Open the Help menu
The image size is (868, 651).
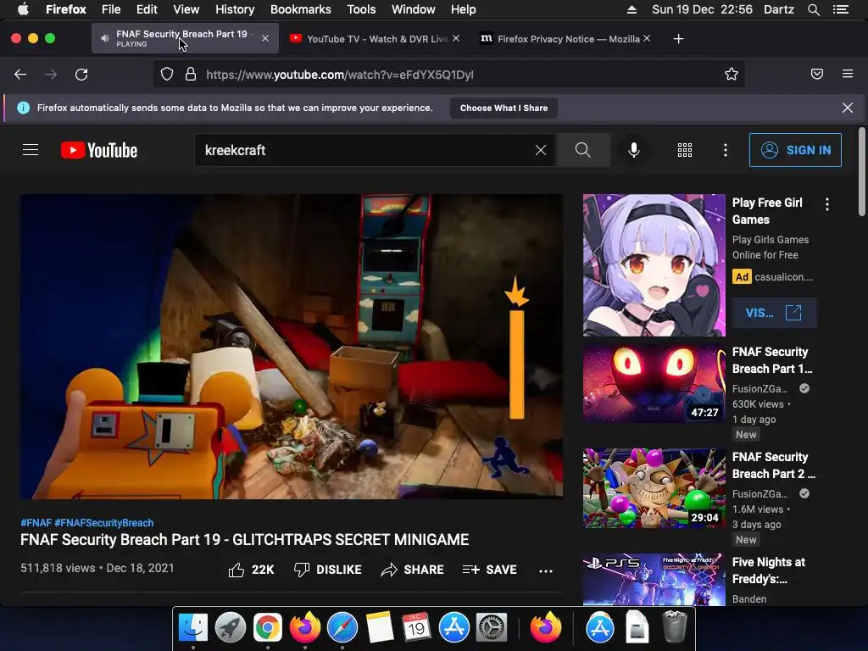coord(464,9)
